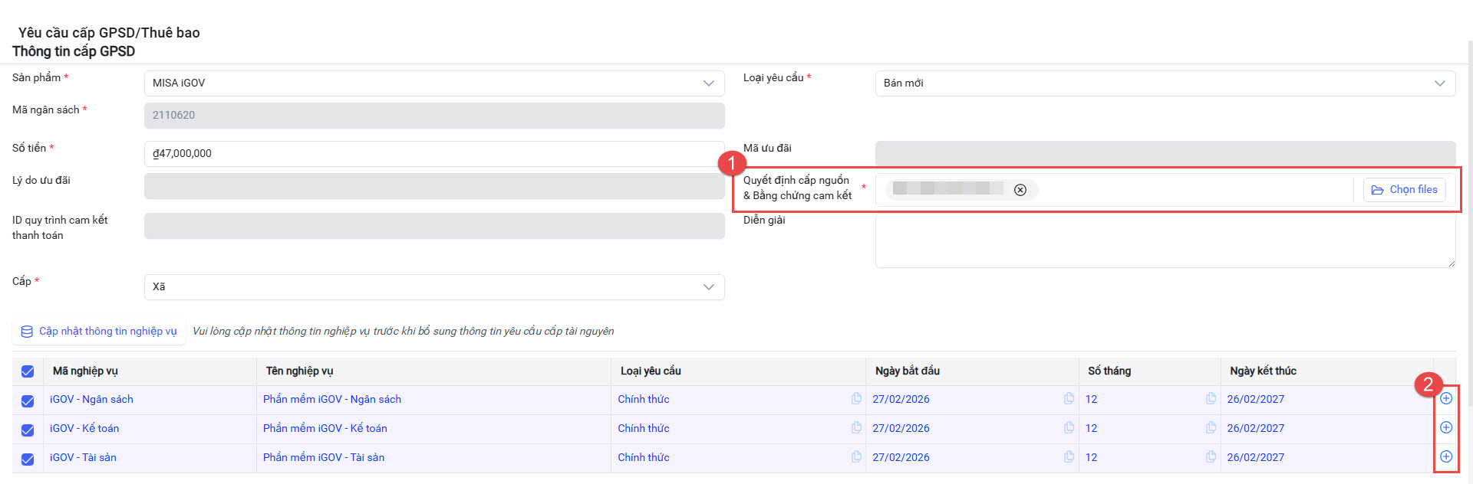Click plus icon in iGOV - Kế toán row
This screenshot has height=484, width=1473.
[x=1445, y=427]
